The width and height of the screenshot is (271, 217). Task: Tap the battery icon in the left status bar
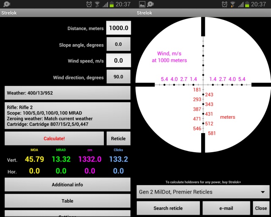(x=112, y=4)
